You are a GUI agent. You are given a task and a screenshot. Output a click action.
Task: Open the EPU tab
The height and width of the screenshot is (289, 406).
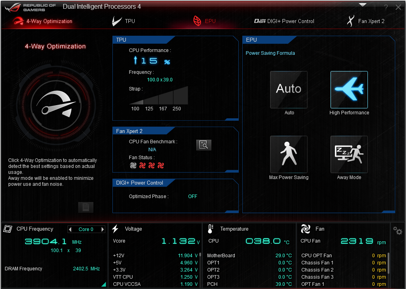(x=205, y=21)
